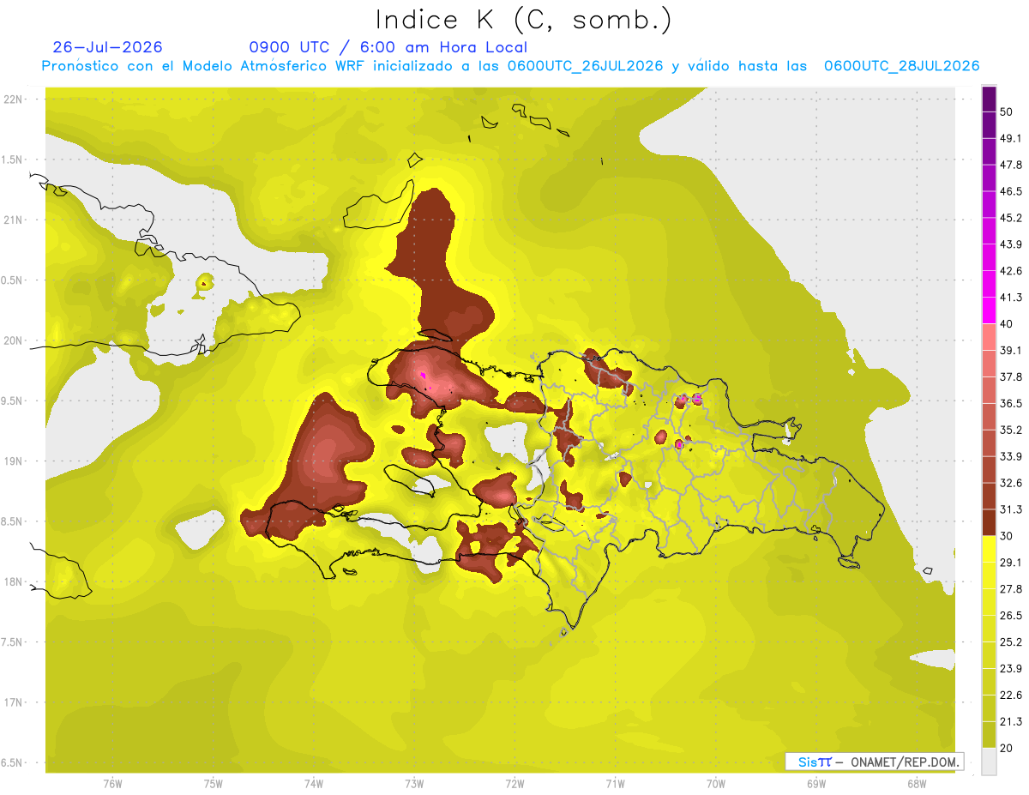The width and height of the screenshot is (1029, 795).
Task: Select the brown color bar segment above 30
Action: pos(989,522)
